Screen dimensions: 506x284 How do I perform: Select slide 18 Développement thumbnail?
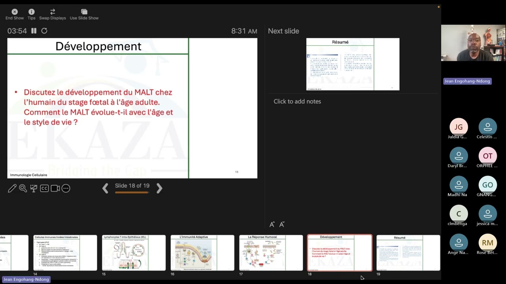point(340,253)
